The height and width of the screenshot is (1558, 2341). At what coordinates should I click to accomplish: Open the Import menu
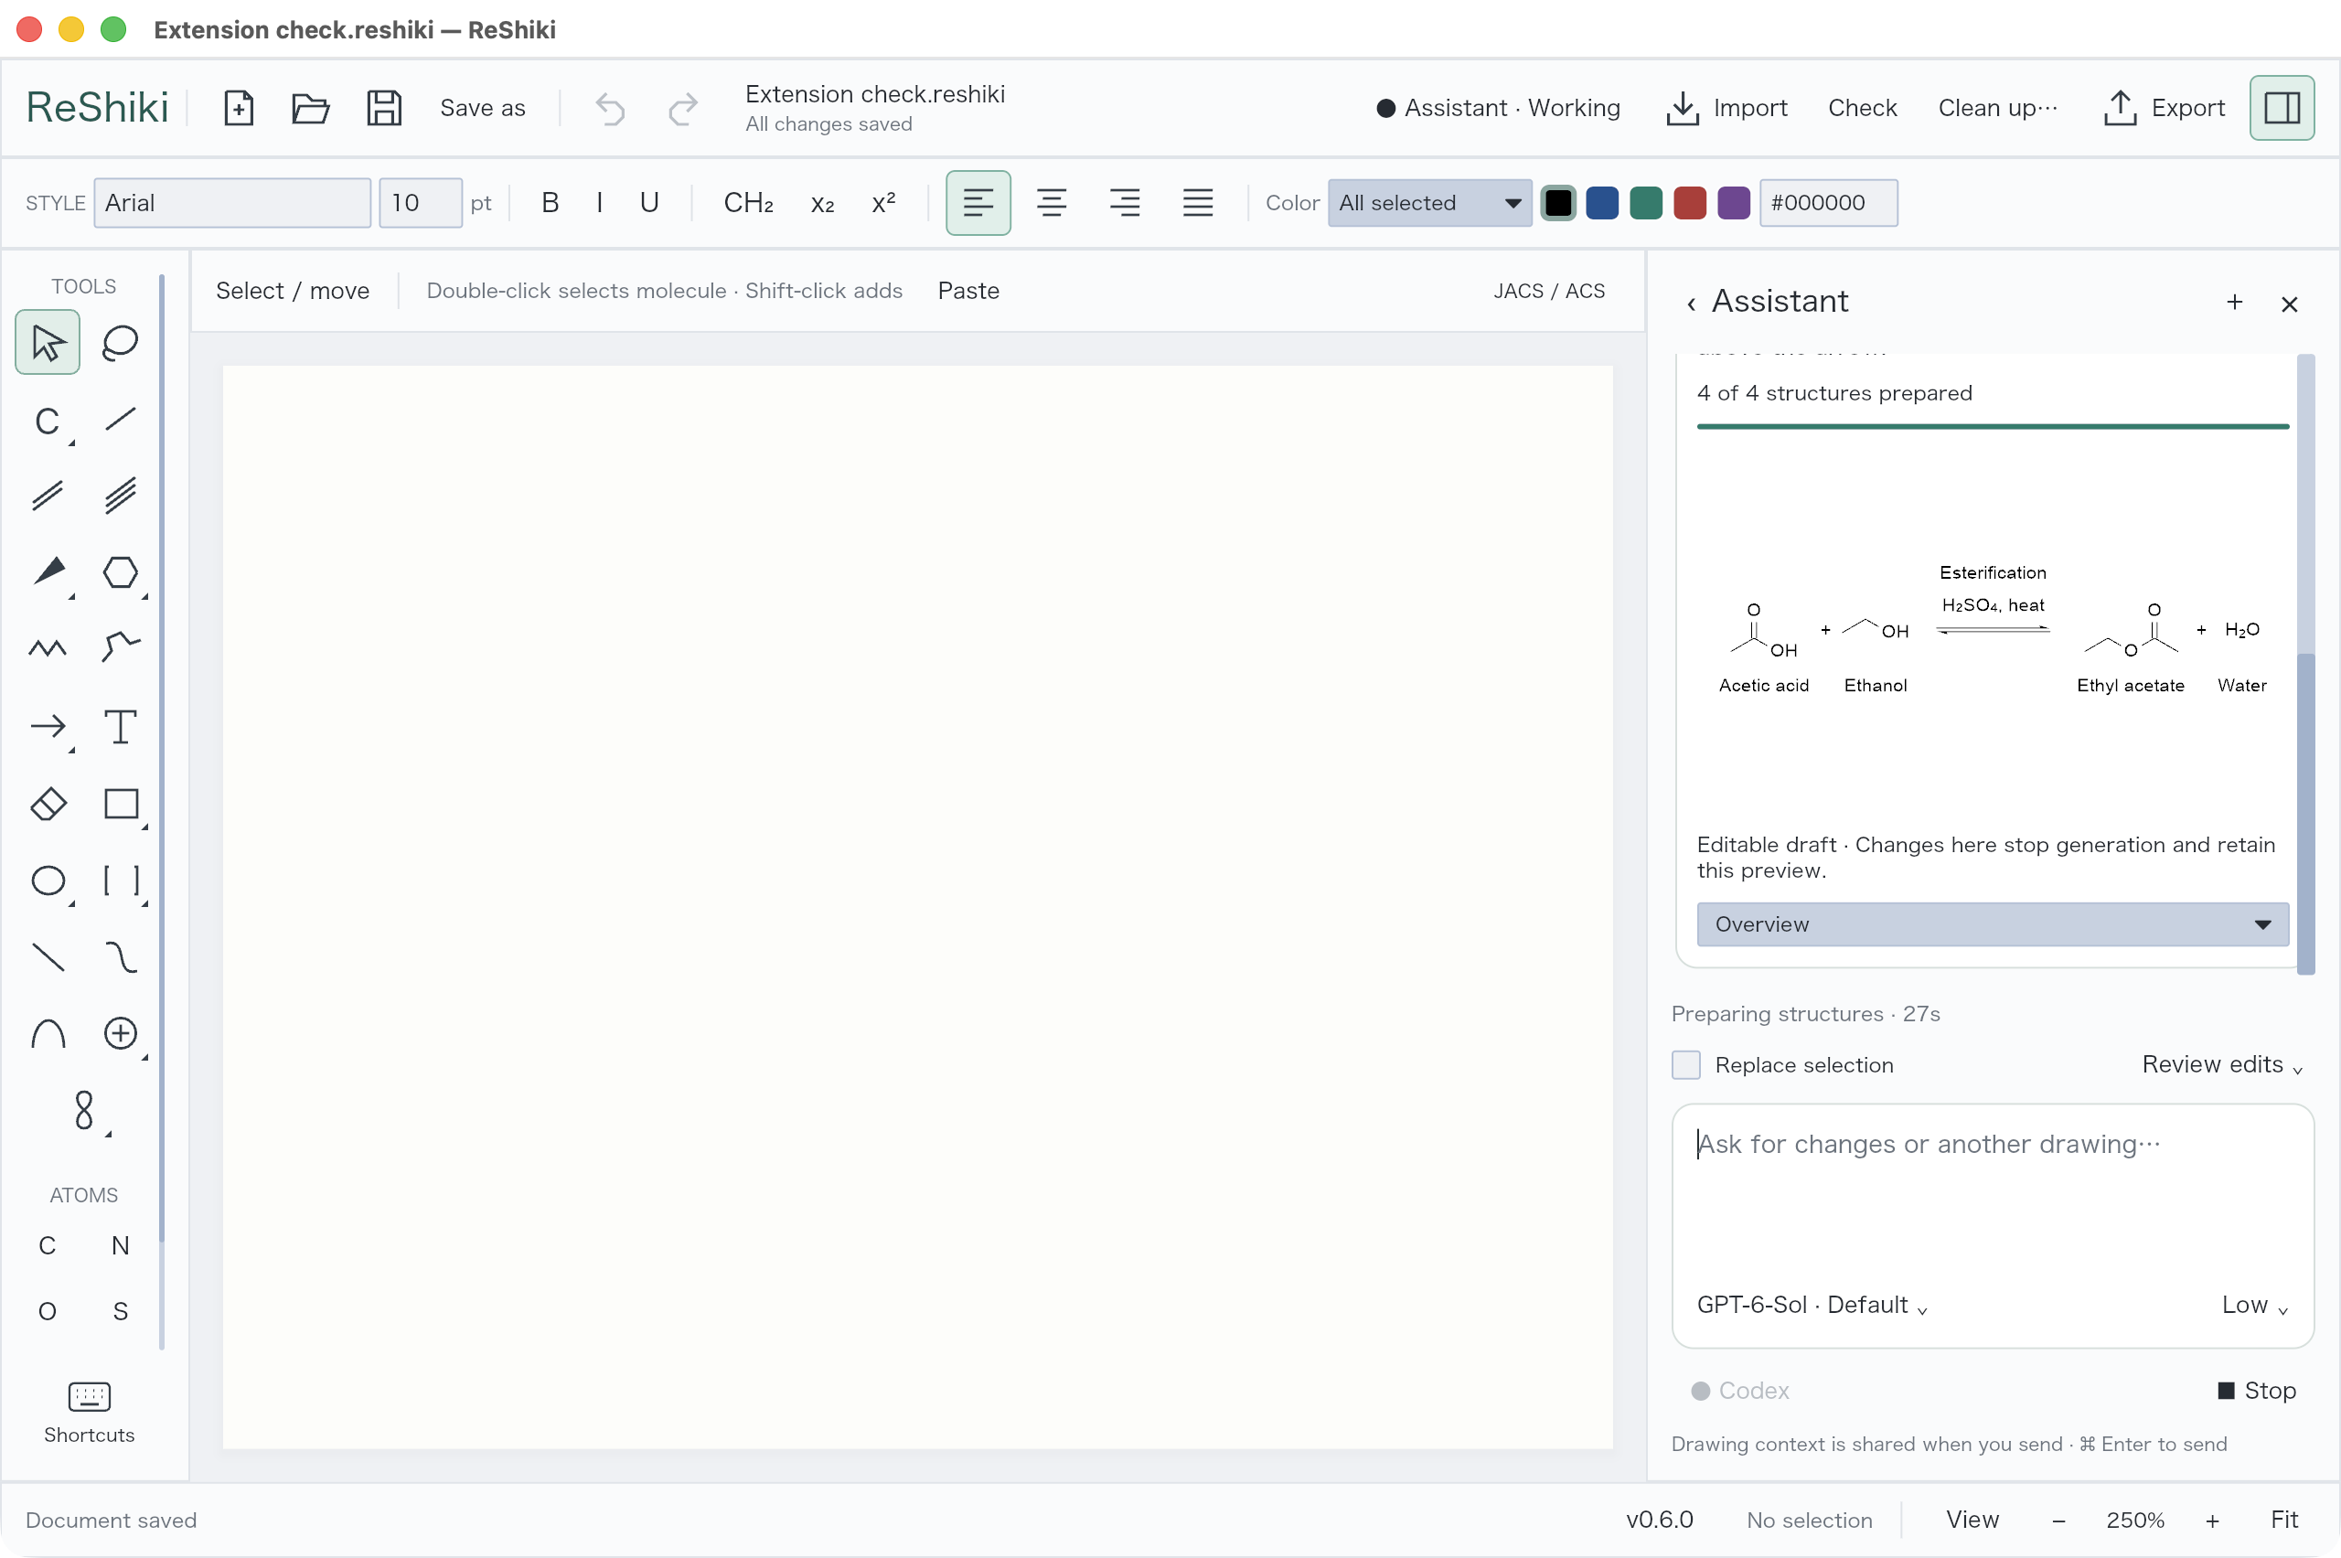[x=1726, y=107]
